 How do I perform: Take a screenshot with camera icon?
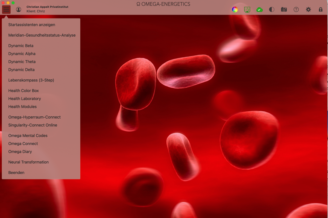[x=284, y=10]
